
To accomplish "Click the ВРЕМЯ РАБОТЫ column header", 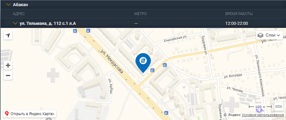I will [239, 14].
